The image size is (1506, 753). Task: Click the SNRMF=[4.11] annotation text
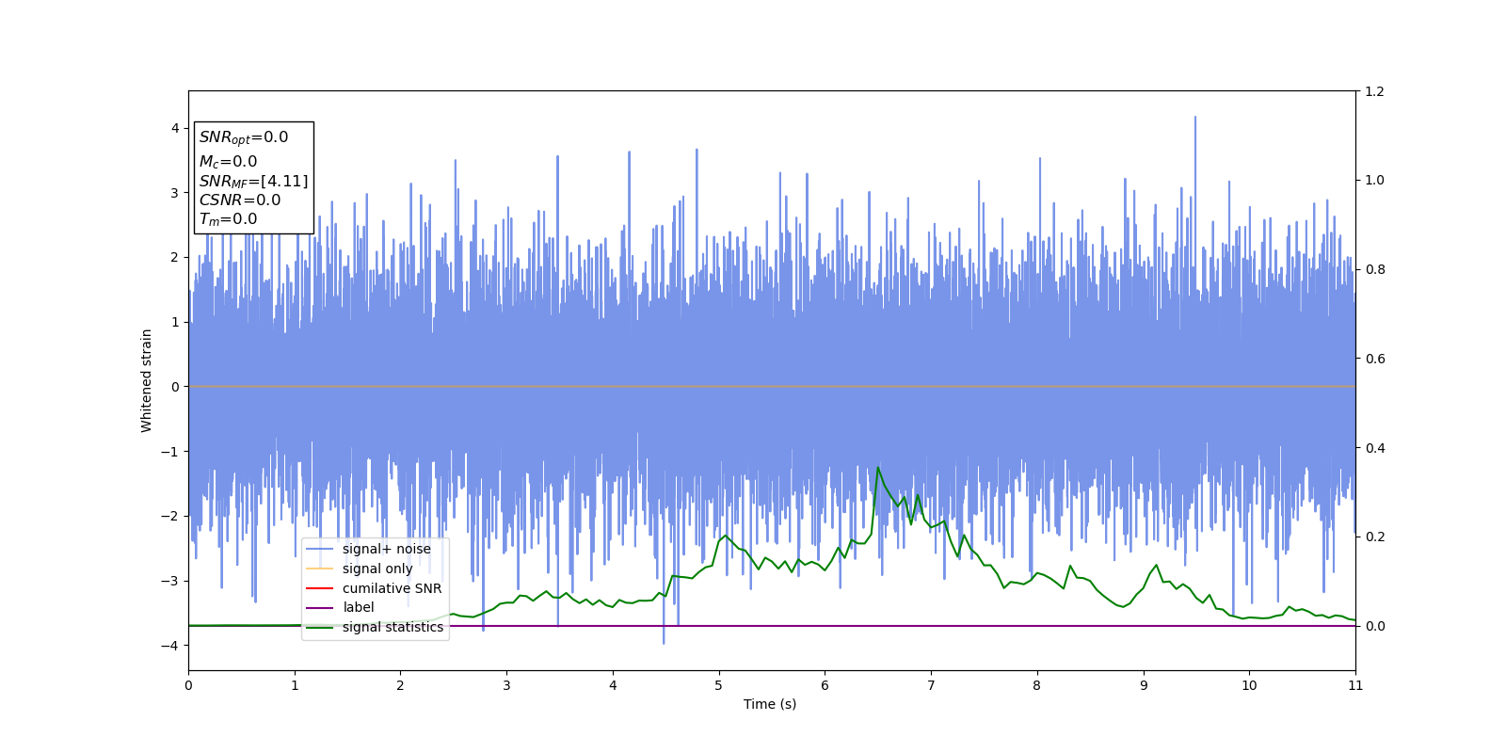click(x=253, y=181)
